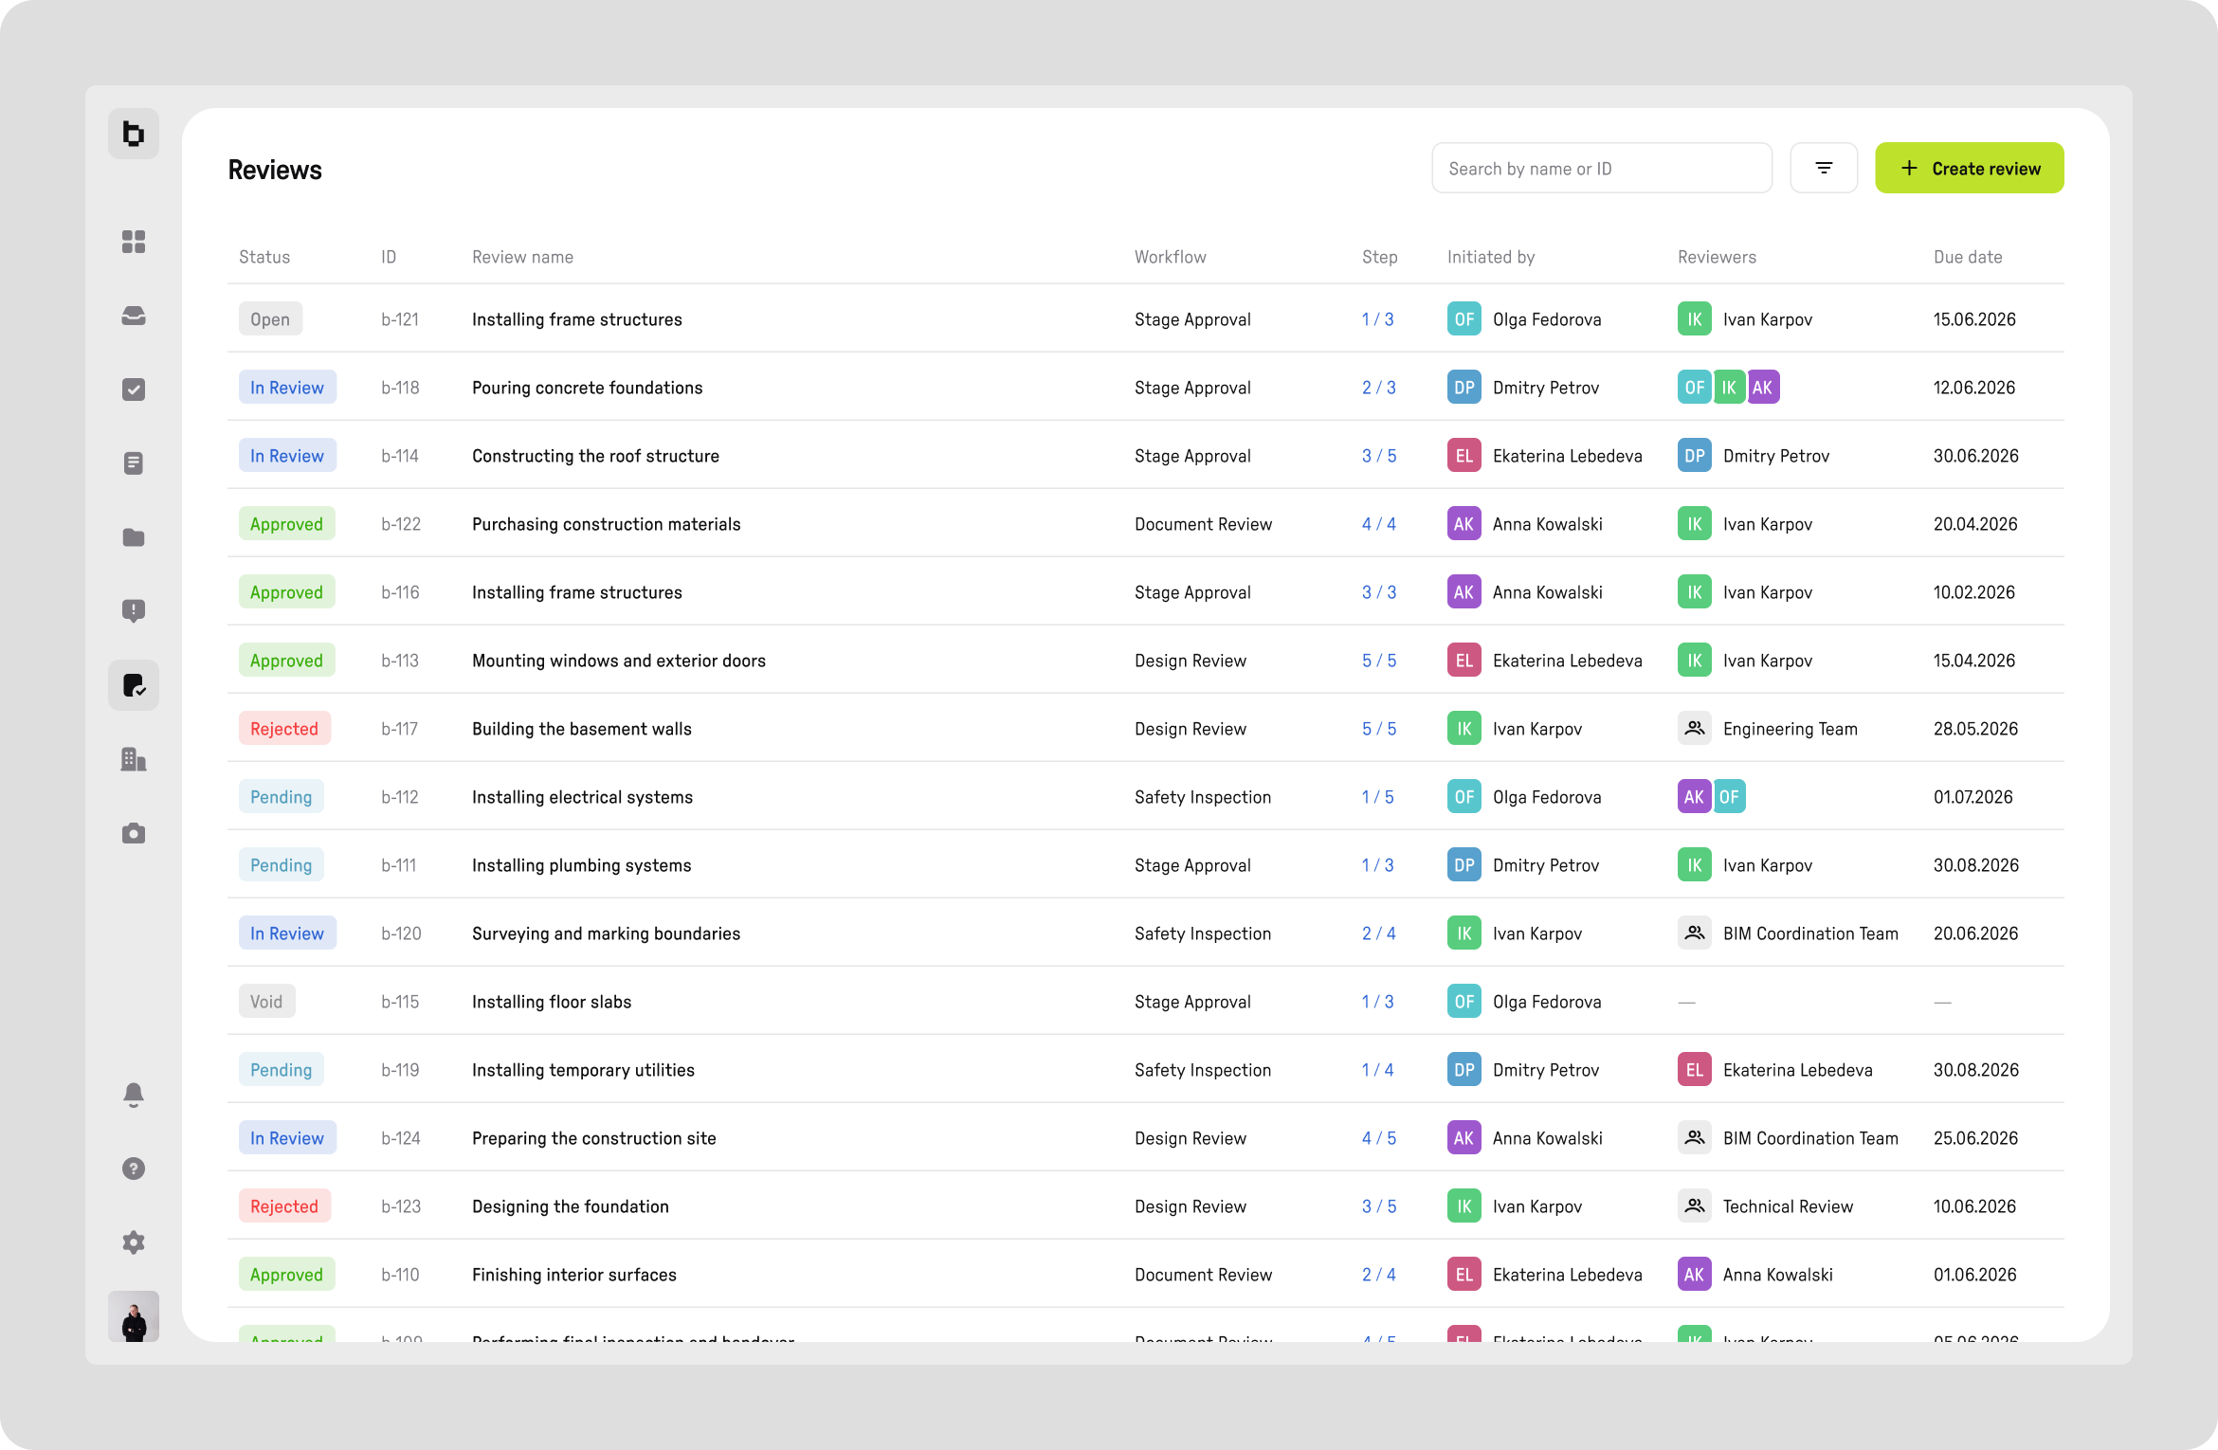Open the settings gear icon
Screen dimensions: 2218x1450
coord(134,1242)
